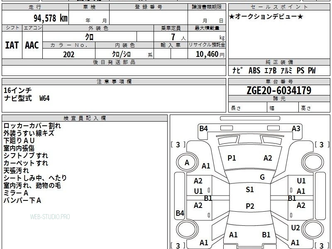Click the PW equipment entry
Screen dimensions: 332x249
pos(312,71)
